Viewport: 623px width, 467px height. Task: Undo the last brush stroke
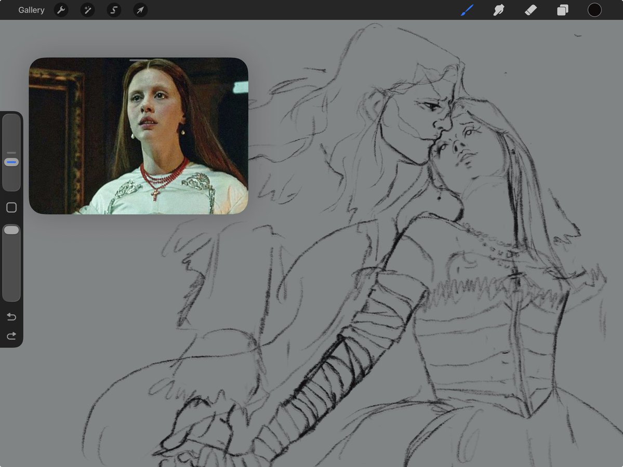[11, 316]
